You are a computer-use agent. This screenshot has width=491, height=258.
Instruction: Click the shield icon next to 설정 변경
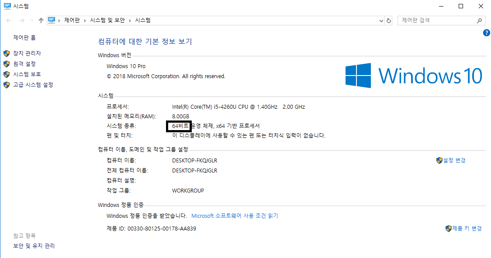pos(439,160)
